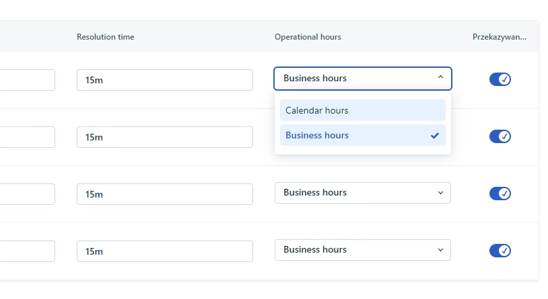Click the chevron arrow in fourth row dropdown

click(x=441, y=250)
